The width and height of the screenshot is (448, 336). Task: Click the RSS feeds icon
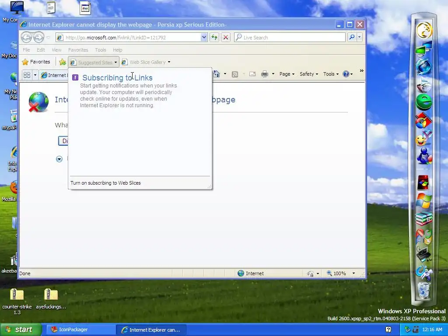click(235, 74)
